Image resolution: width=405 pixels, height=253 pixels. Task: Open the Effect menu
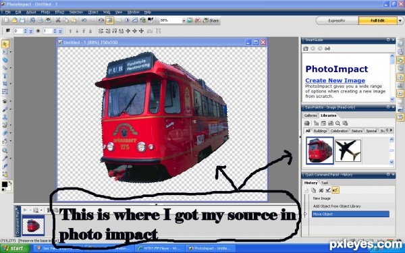point(59,12)
